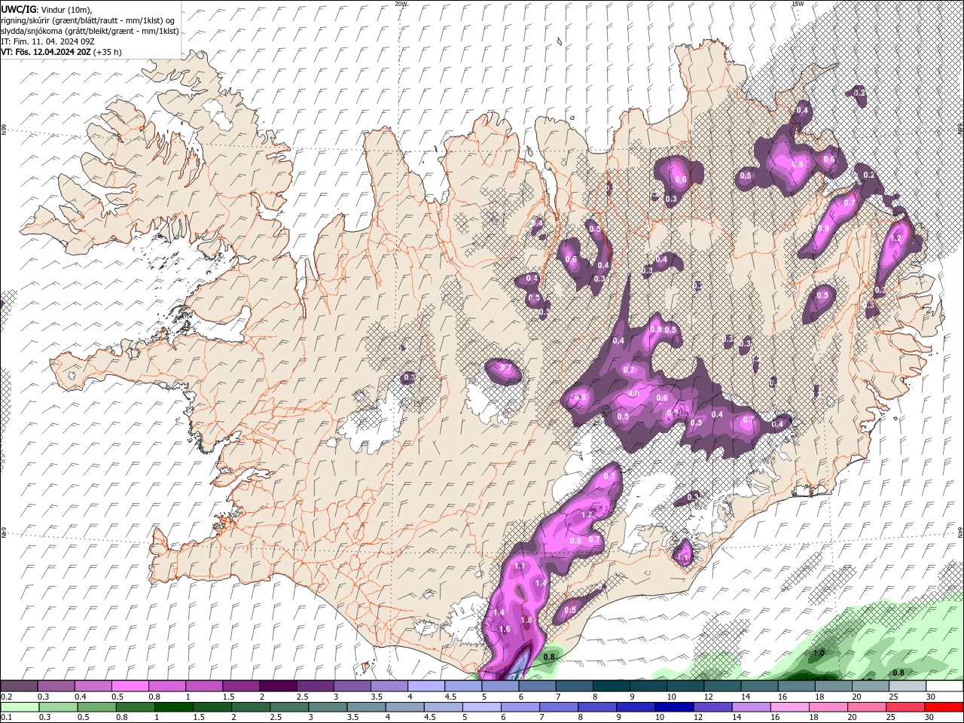
Task: Click the bright red 30 swatch in bottom legend row
Action: (x=944, y=707)
